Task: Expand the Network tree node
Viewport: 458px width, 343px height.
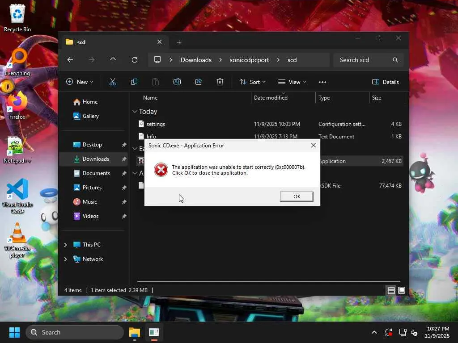Action: pyautogui.click(x=65, y=259)
